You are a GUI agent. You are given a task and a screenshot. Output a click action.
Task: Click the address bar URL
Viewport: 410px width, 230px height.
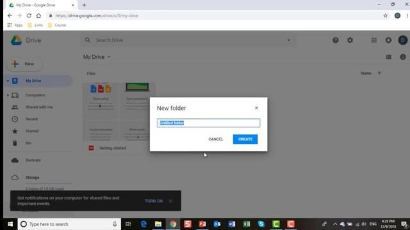click(97, 15)
